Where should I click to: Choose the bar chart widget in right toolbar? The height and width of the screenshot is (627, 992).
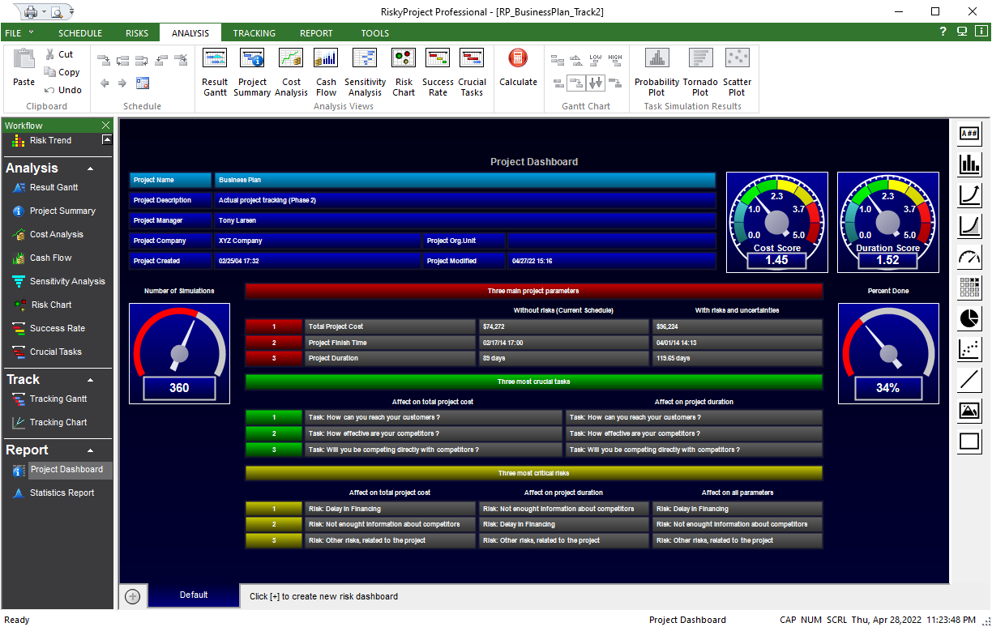[x=969, y=164]
